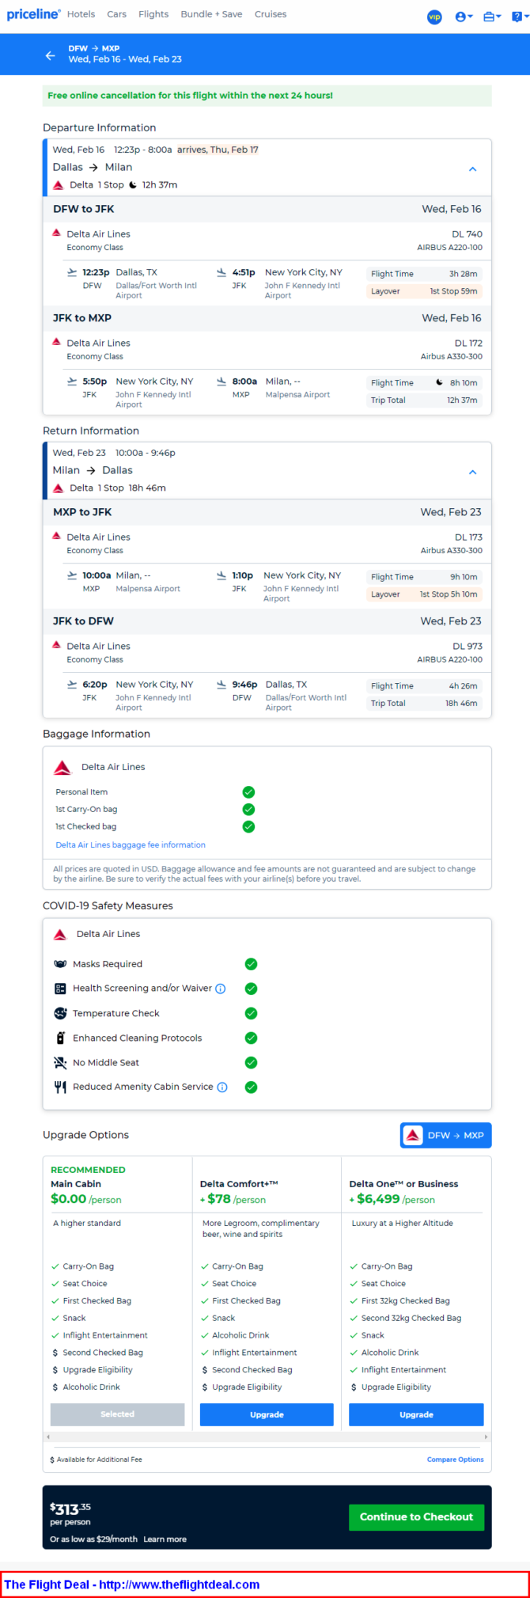This screenshot has width=530, height=1598.
Task: Open the help question mark menu
Action: (x=518, y=17)
